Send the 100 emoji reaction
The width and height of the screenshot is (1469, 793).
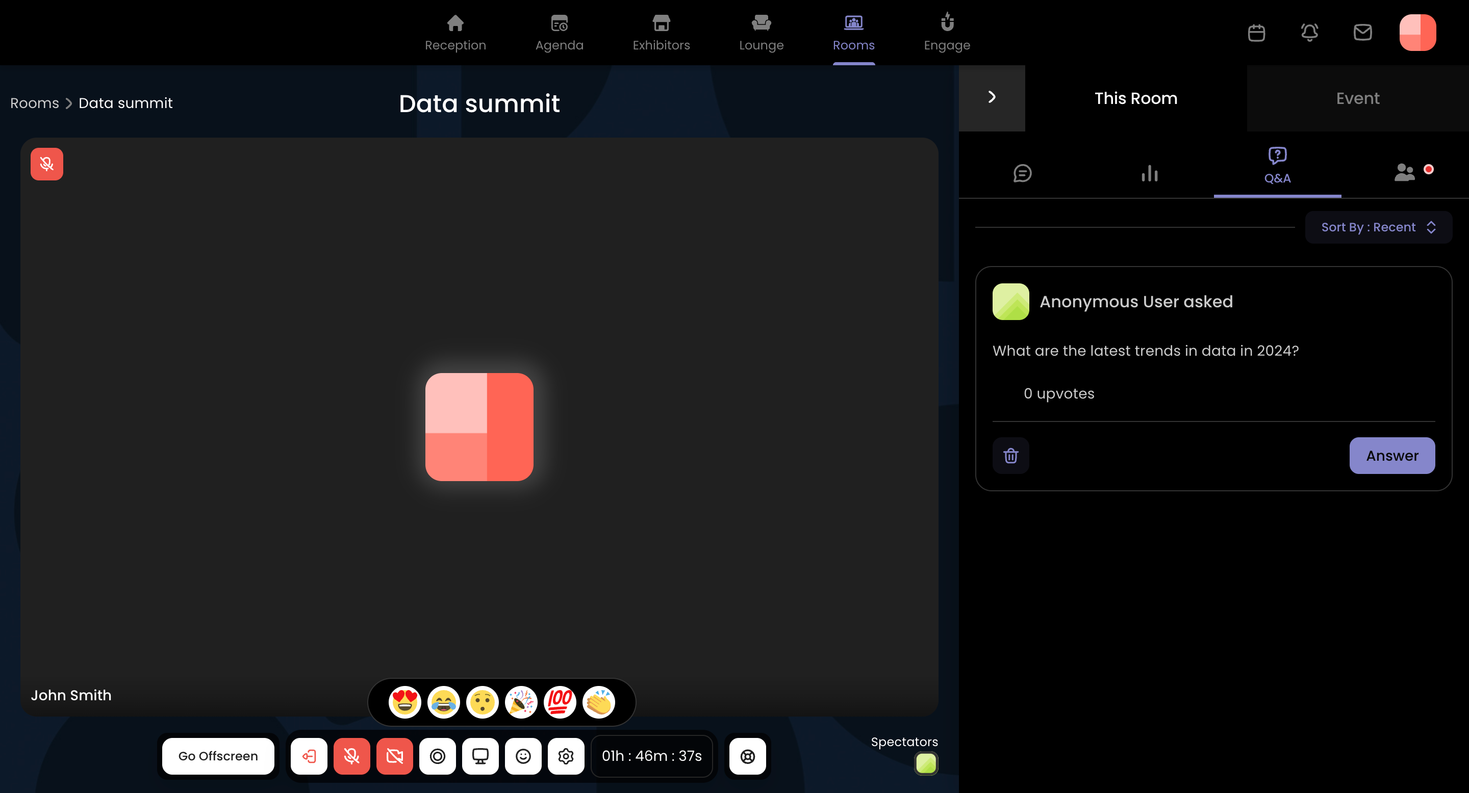pos(560,702)
